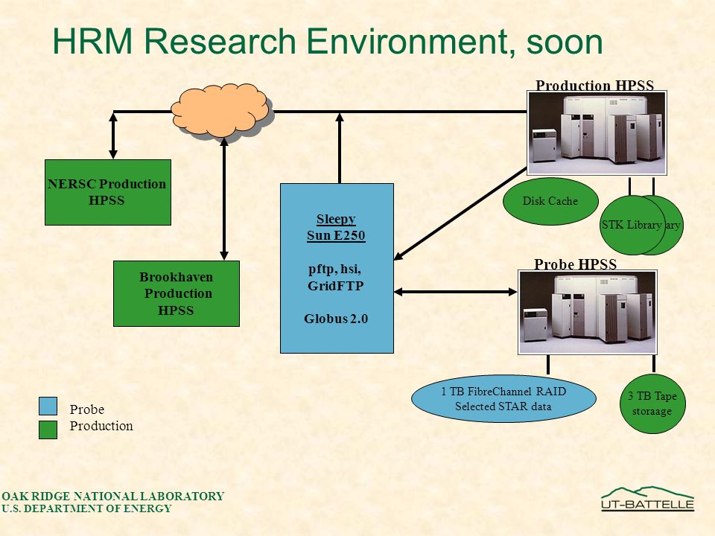715x536 pixels.
Task: Select the STK Library circle
Action: (631, 225)
